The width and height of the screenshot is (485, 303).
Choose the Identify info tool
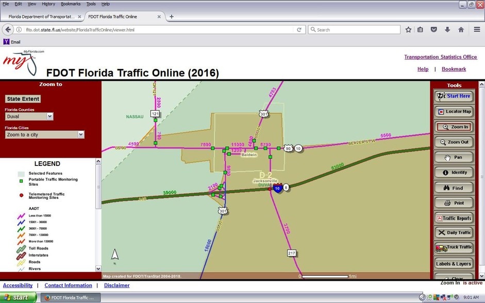454,173
